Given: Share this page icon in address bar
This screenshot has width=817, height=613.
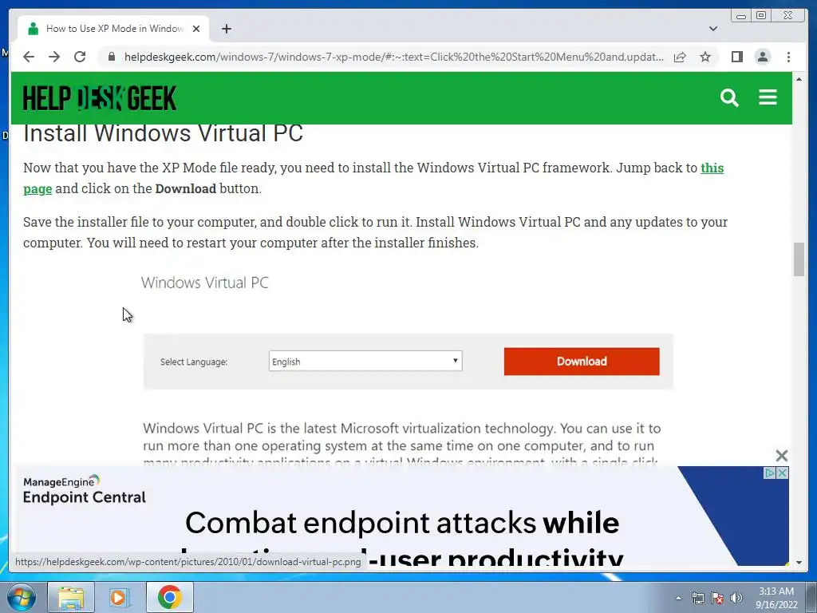Looking at the screenshot, I should pos(680,57).
